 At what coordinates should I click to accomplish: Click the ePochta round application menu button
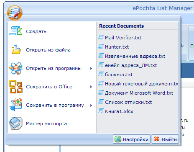[x=15, y=13]
